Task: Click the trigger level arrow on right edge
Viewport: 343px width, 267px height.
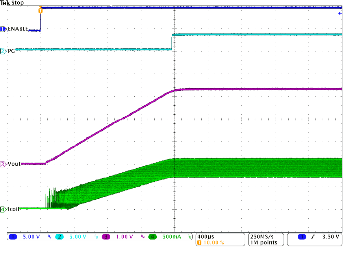Action: (x=340, y=13)
